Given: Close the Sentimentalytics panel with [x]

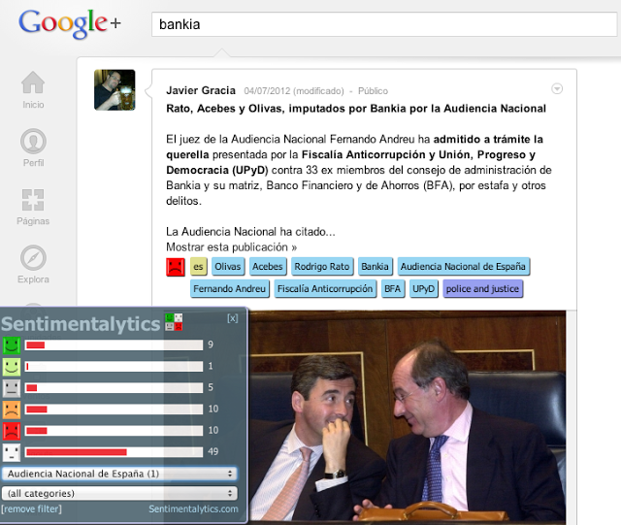Looking at the screenshot, I should pyautogui.click(x=233, y=318).
